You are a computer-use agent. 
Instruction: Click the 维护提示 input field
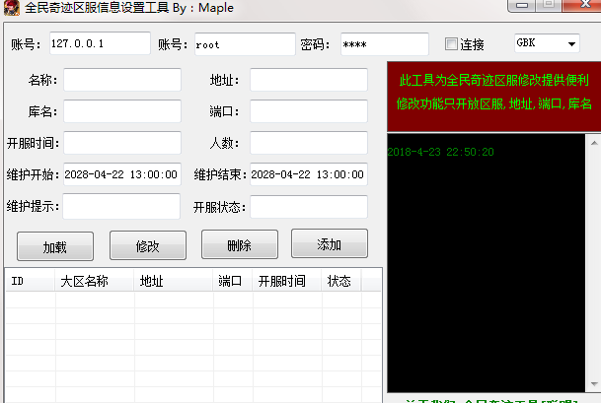(x=121, y=206)
